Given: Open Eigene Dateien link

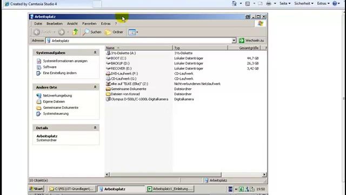Looking at the screenshot, I should point(54,101).
